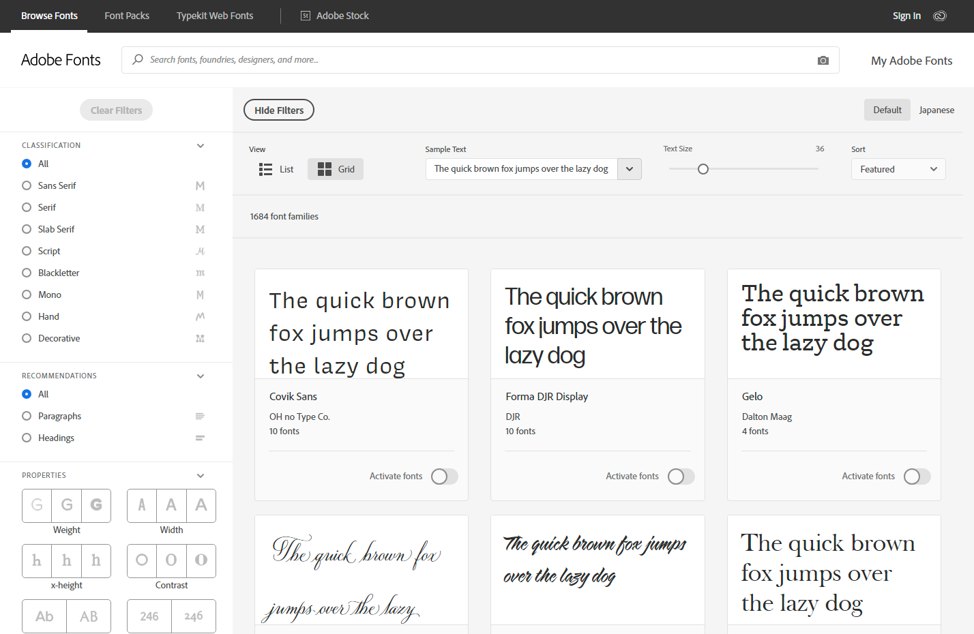Select condensed width A icon
Screen dimensions: 974x634
[142, 505]
